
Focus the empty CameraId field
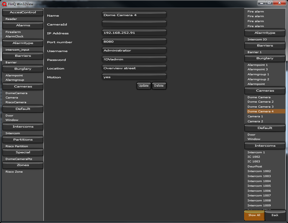pyautogui.click(x=134, y=24)
